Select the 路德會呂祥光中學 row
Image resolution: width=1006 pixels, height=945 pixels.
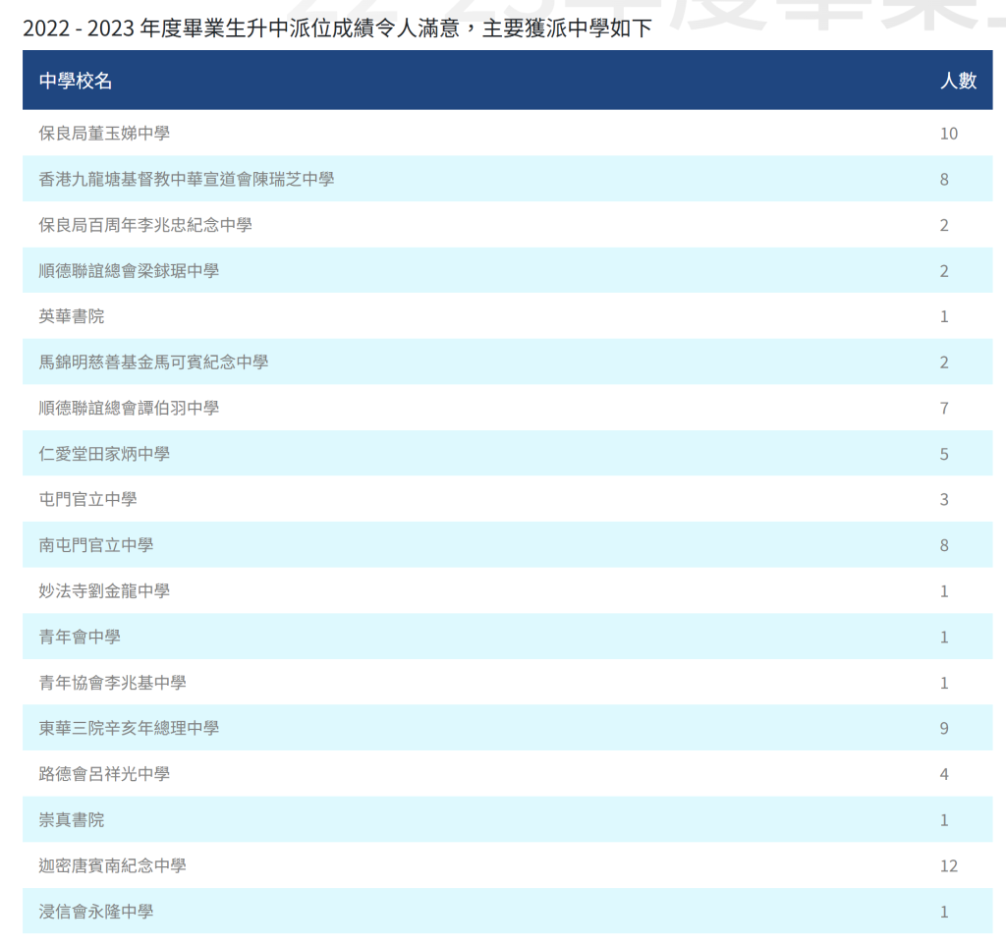coord(104,774)
